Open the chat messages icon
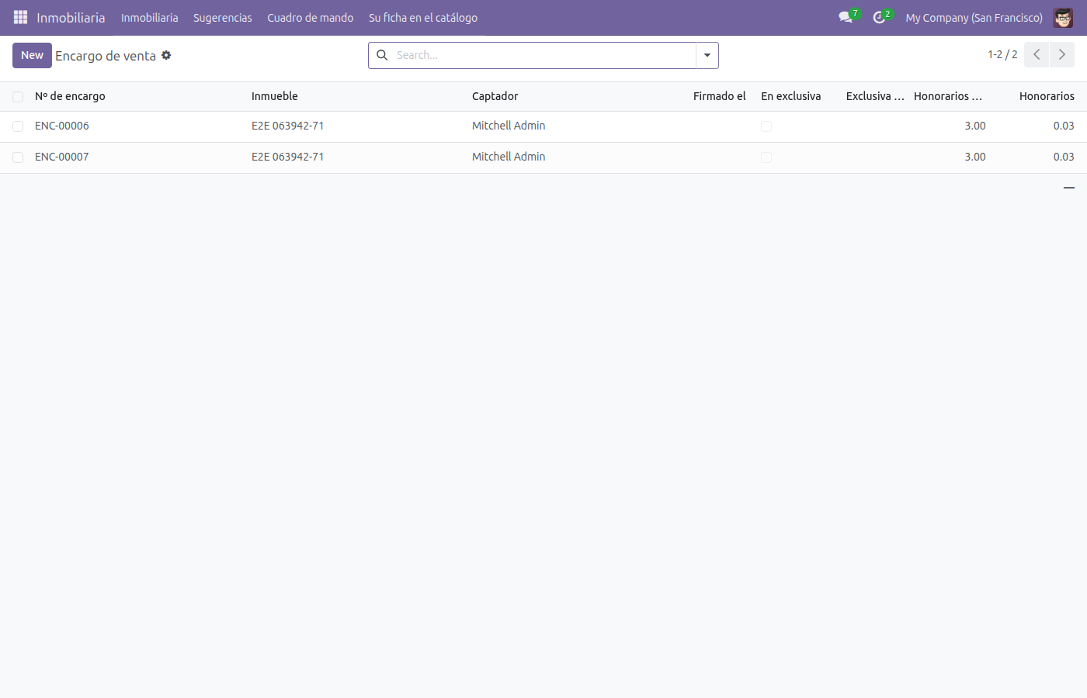Viewport: 1087px width, 698px height. pyautogui.click(x=846, y=17)
